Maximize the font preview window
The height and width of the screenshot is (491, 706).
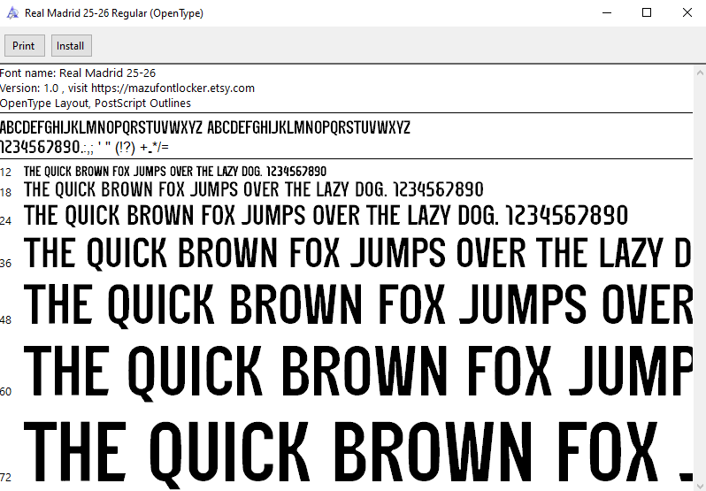[x=647, y=13]
